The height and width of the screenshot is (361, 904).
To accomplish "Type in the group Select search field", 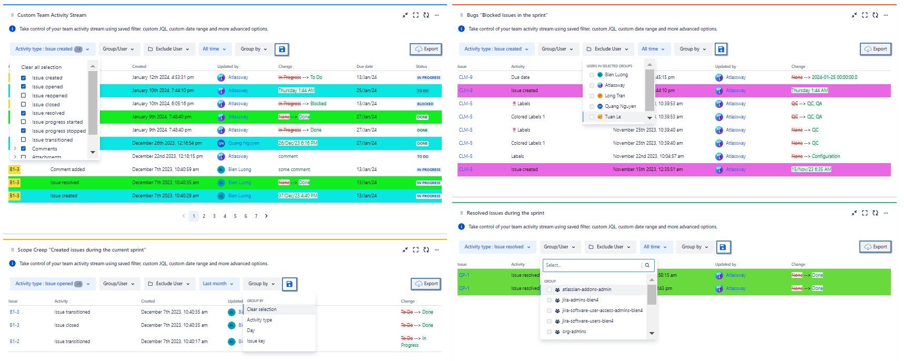I will click(591, 265).
